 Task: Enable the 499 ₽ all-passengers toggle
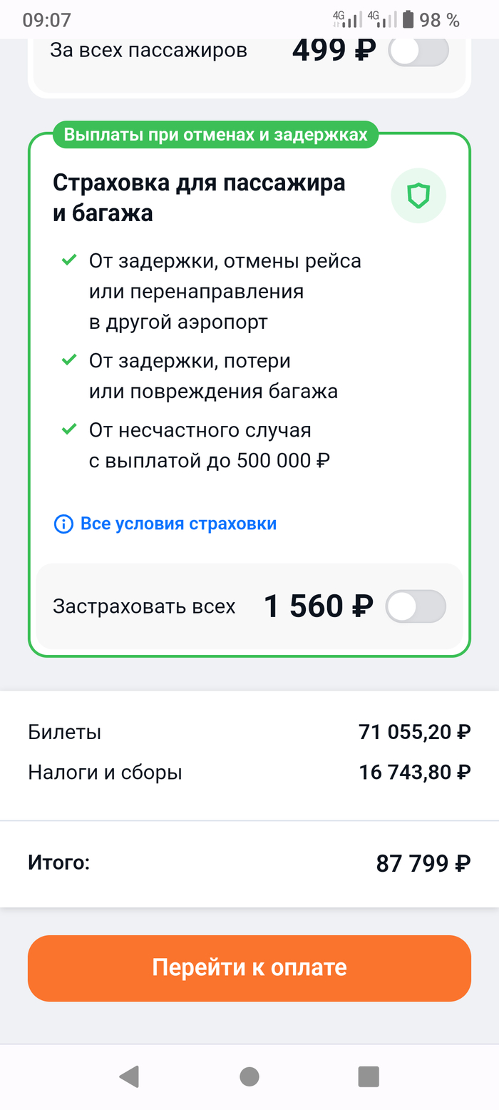(418, 51)
